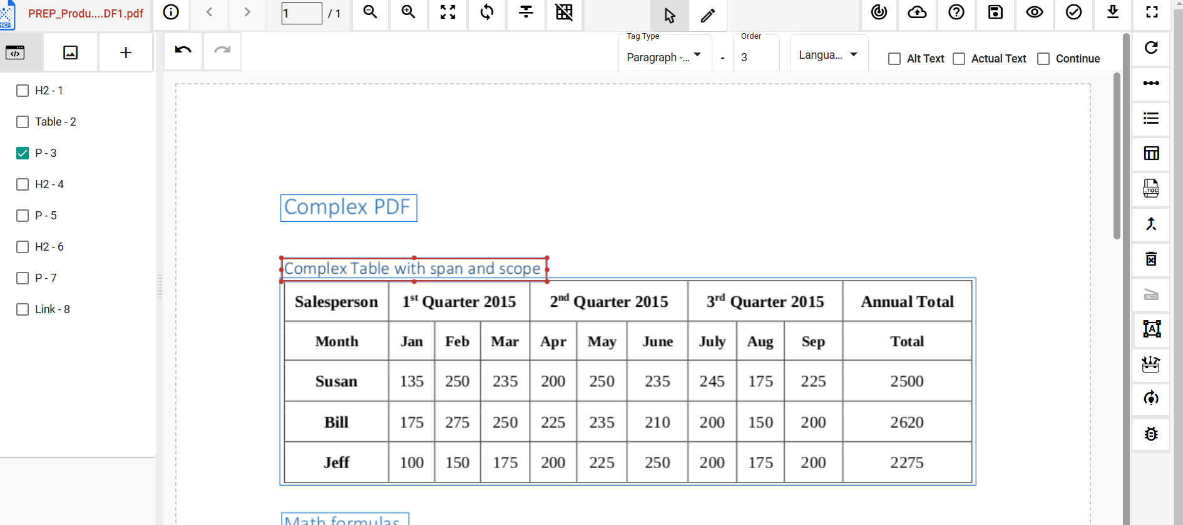Image resolution: width=1183 pixels, height=525 pixels.
Task: Click the Jeff row label
Action: [336, 462]
